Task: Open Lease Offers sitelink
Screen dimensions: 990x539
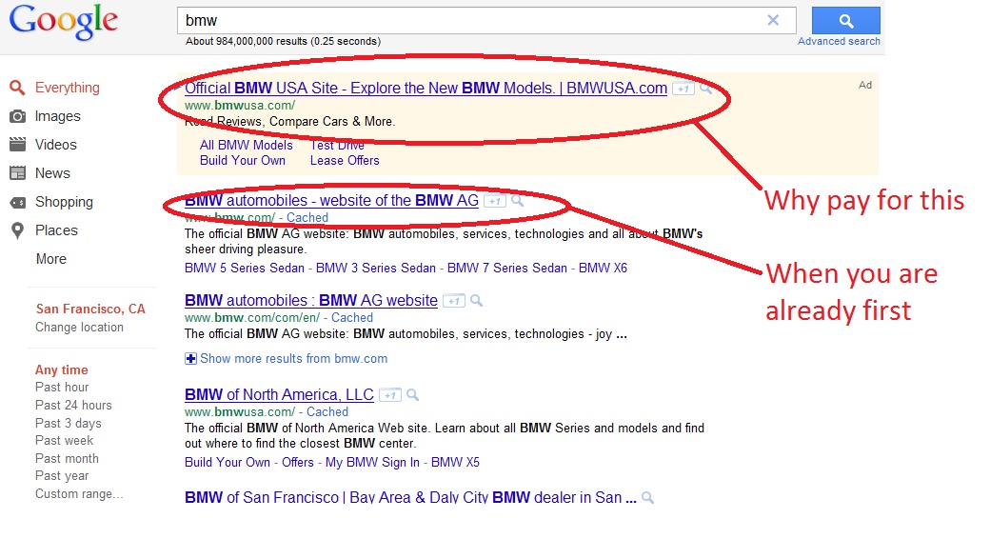Action: pyautogui.click(x=345, y=161)
